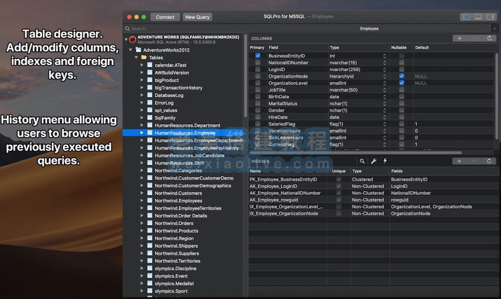Click the Adventure Works server connection icon
The width and height of the screenshot is (501, 299).
[132, 40]
